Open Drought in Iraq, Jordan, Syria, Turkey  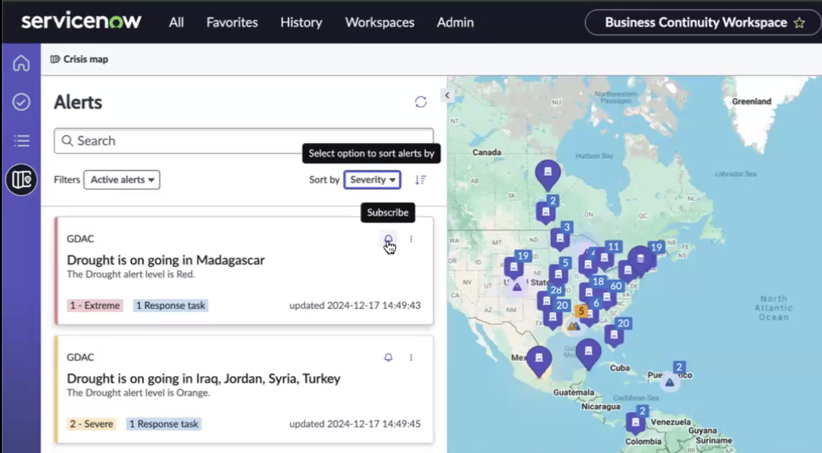[x=204, y=378]
